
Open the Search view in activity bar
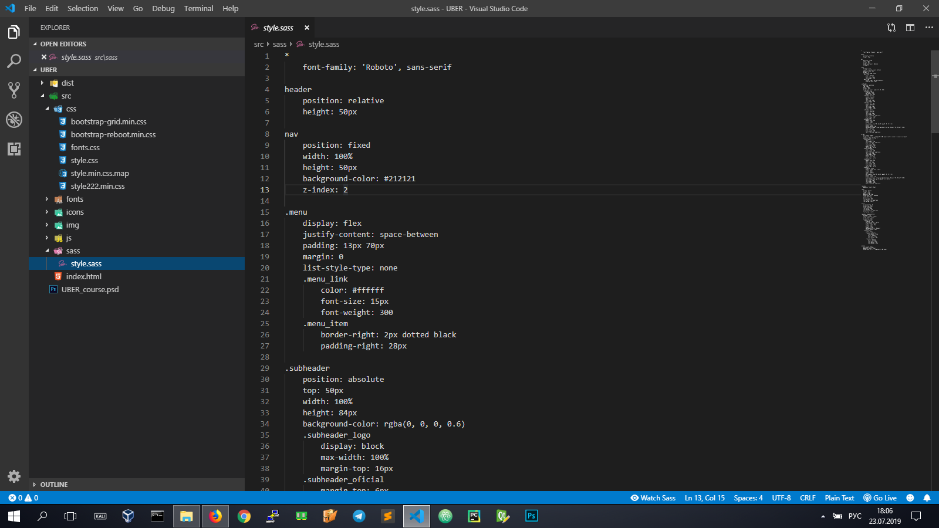click(14, 61)
